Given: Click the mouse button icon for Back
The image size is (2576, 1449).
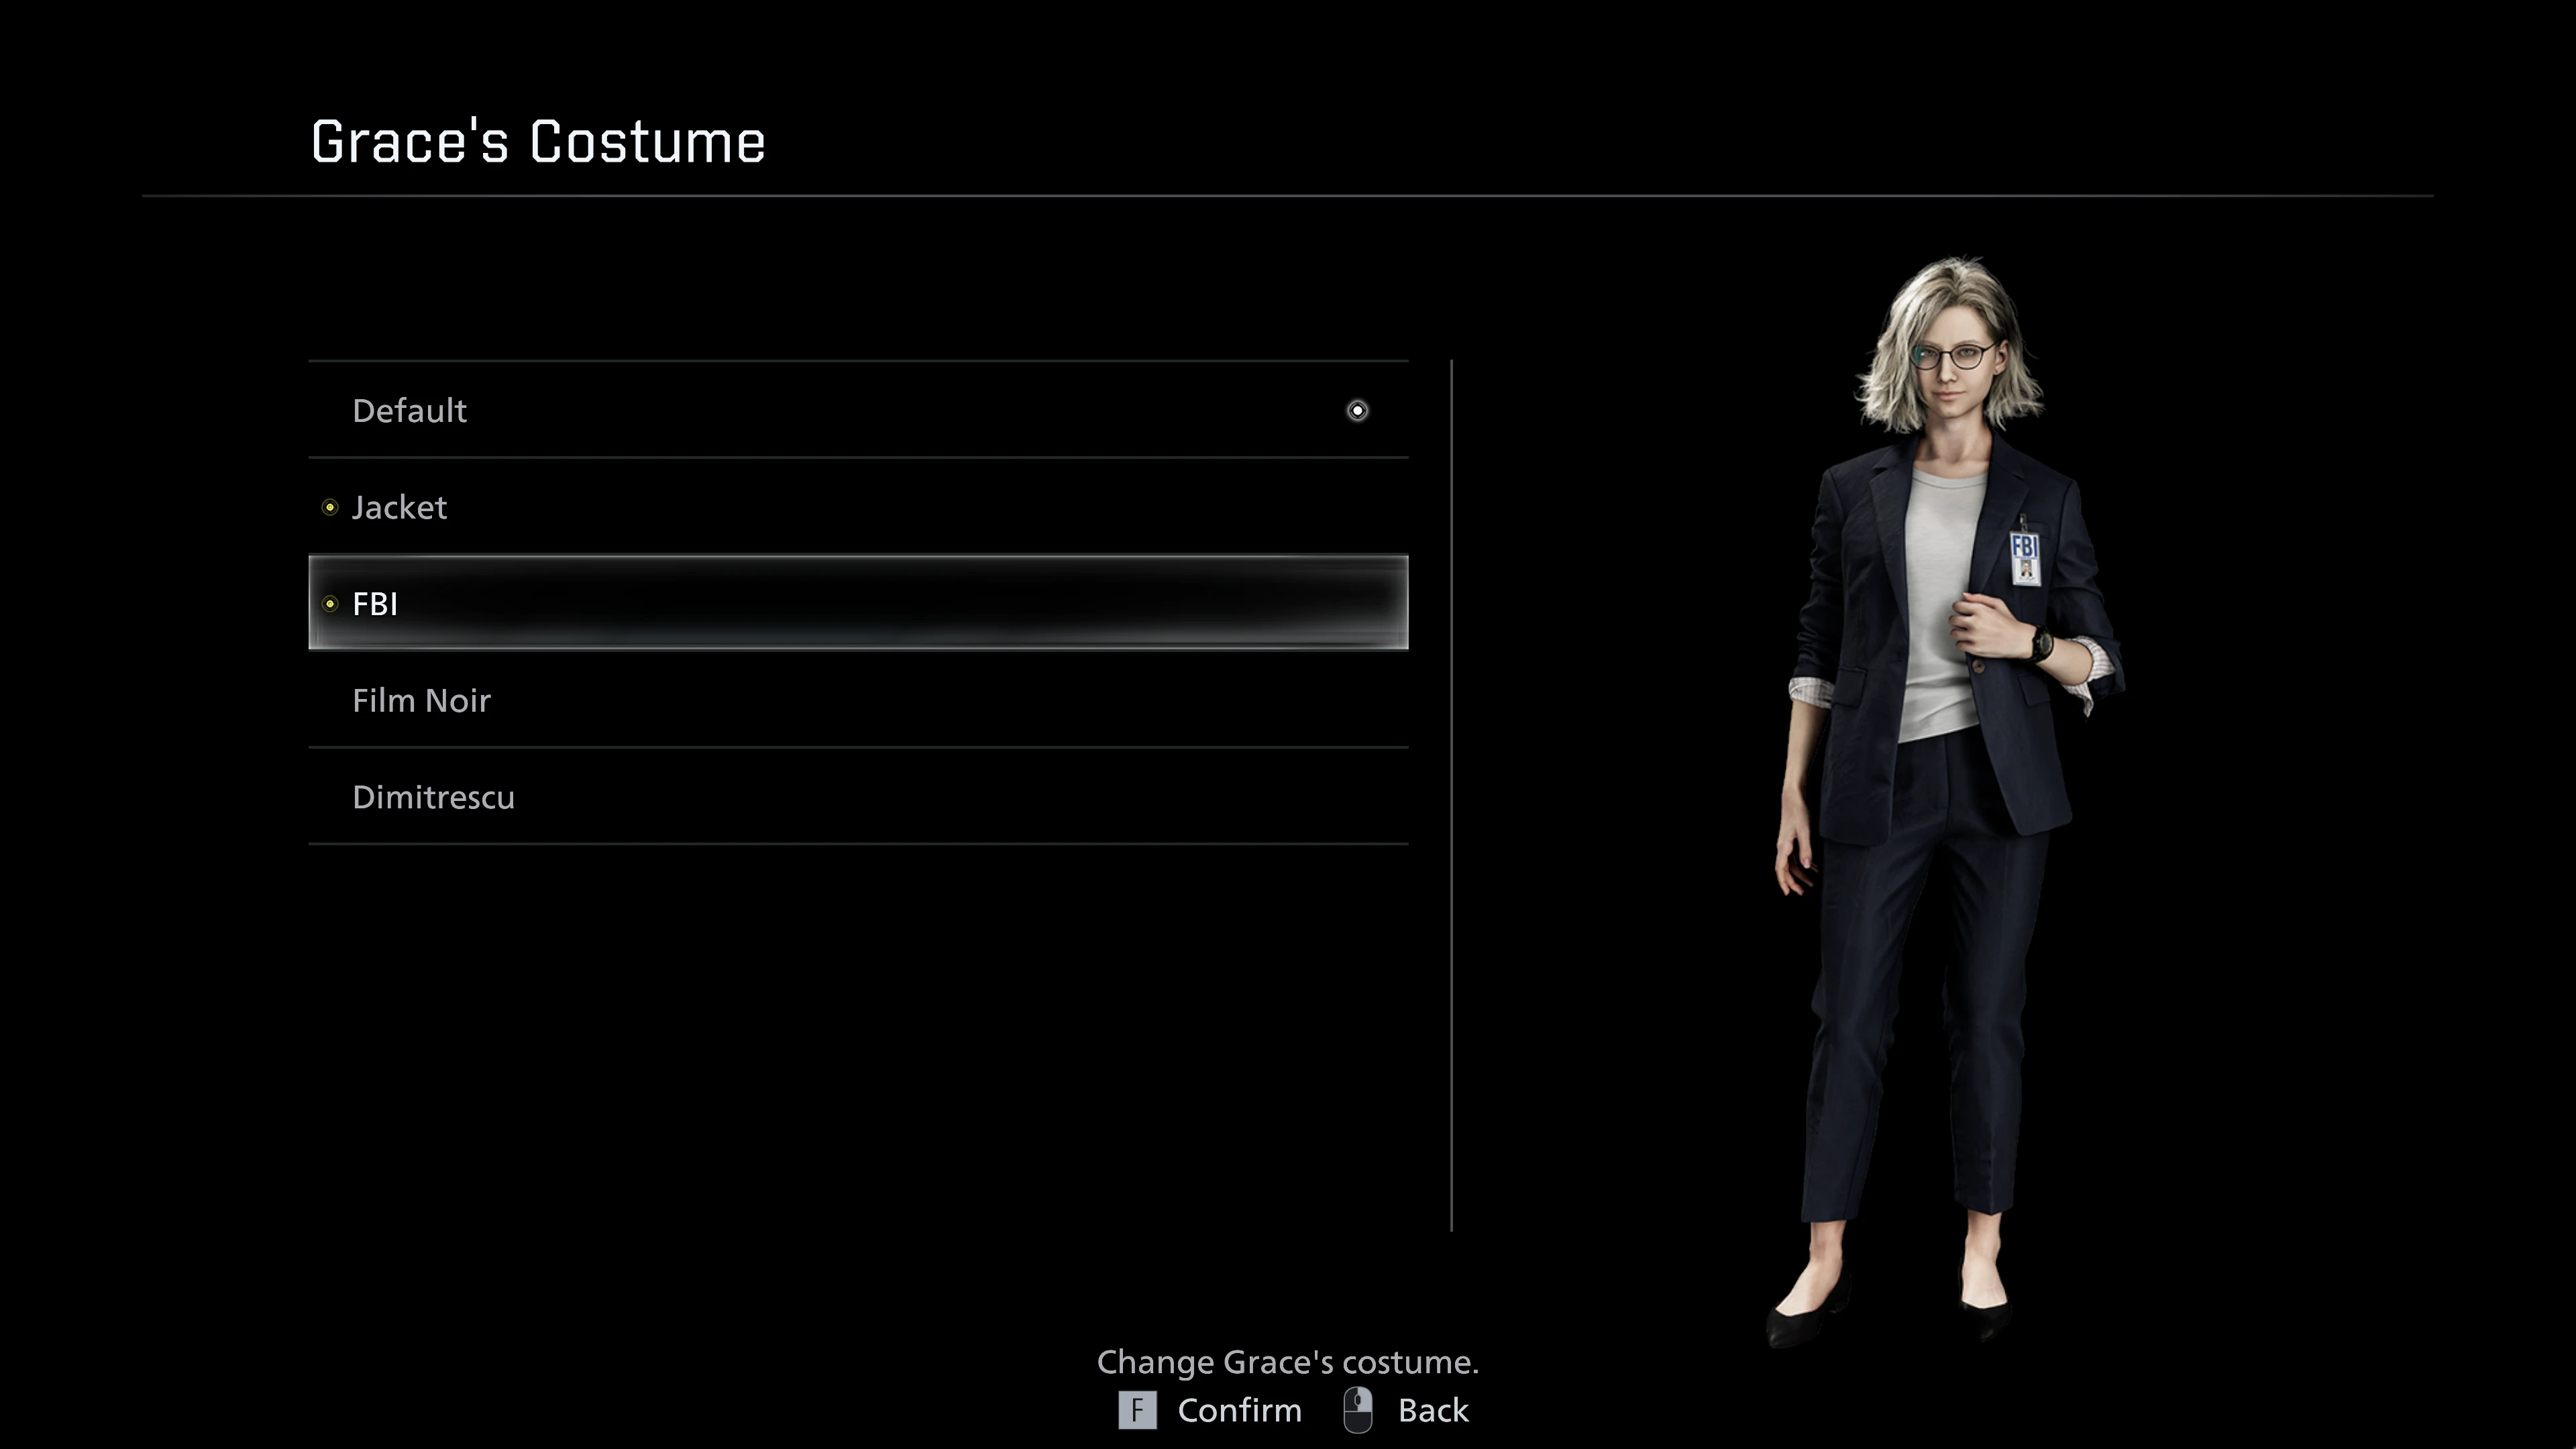Looking at the screenshot, I should (x=1357, y=1410).
